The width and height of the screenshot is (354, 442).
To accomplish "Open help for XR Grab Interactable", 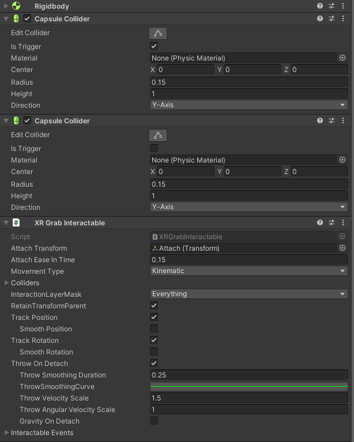I will (x=320, y=222).
